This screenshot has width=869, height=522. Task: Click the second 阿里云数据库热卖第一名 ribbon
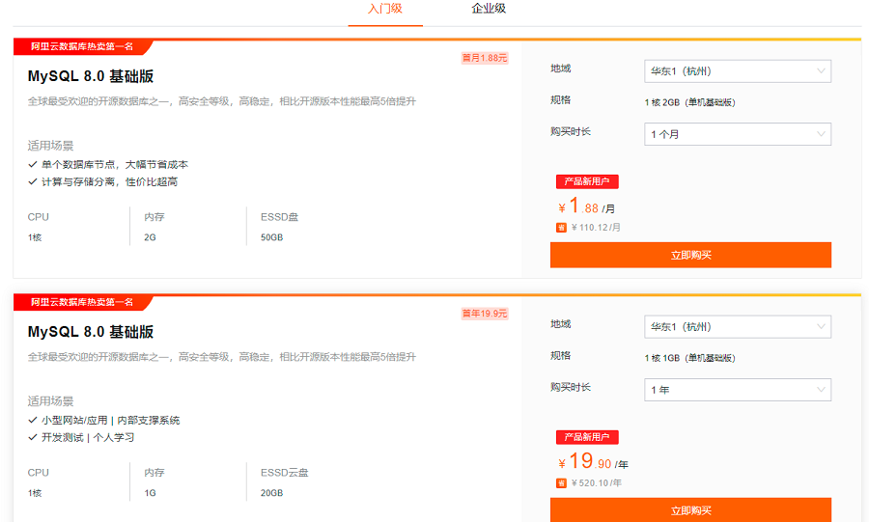point(82,302)
